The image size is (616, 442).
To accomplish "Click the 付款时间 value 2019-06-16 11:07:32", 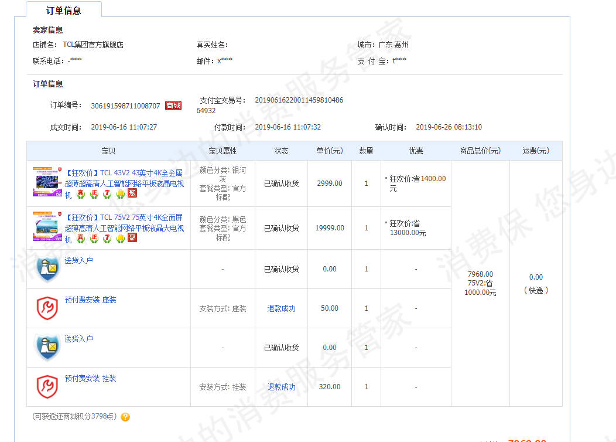I will pyautogui.click(x=288, y=127).
